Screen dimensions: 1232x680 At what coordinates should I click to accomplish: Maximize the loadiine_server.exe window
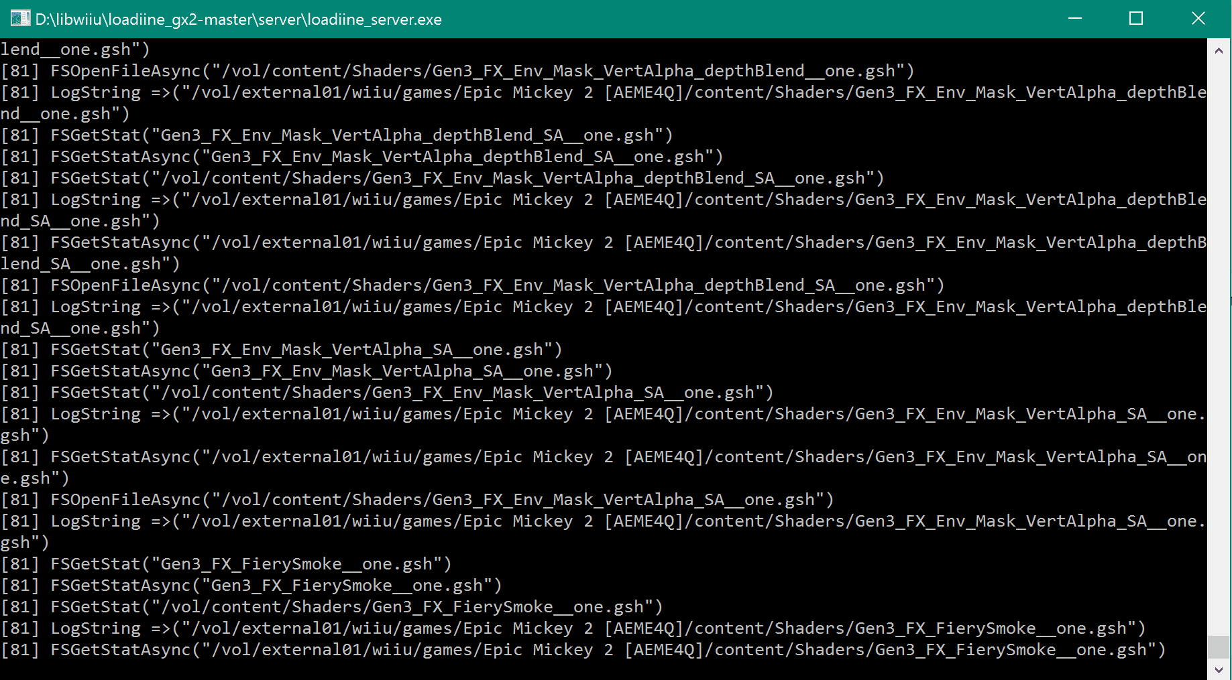(x=1136, y=19)
